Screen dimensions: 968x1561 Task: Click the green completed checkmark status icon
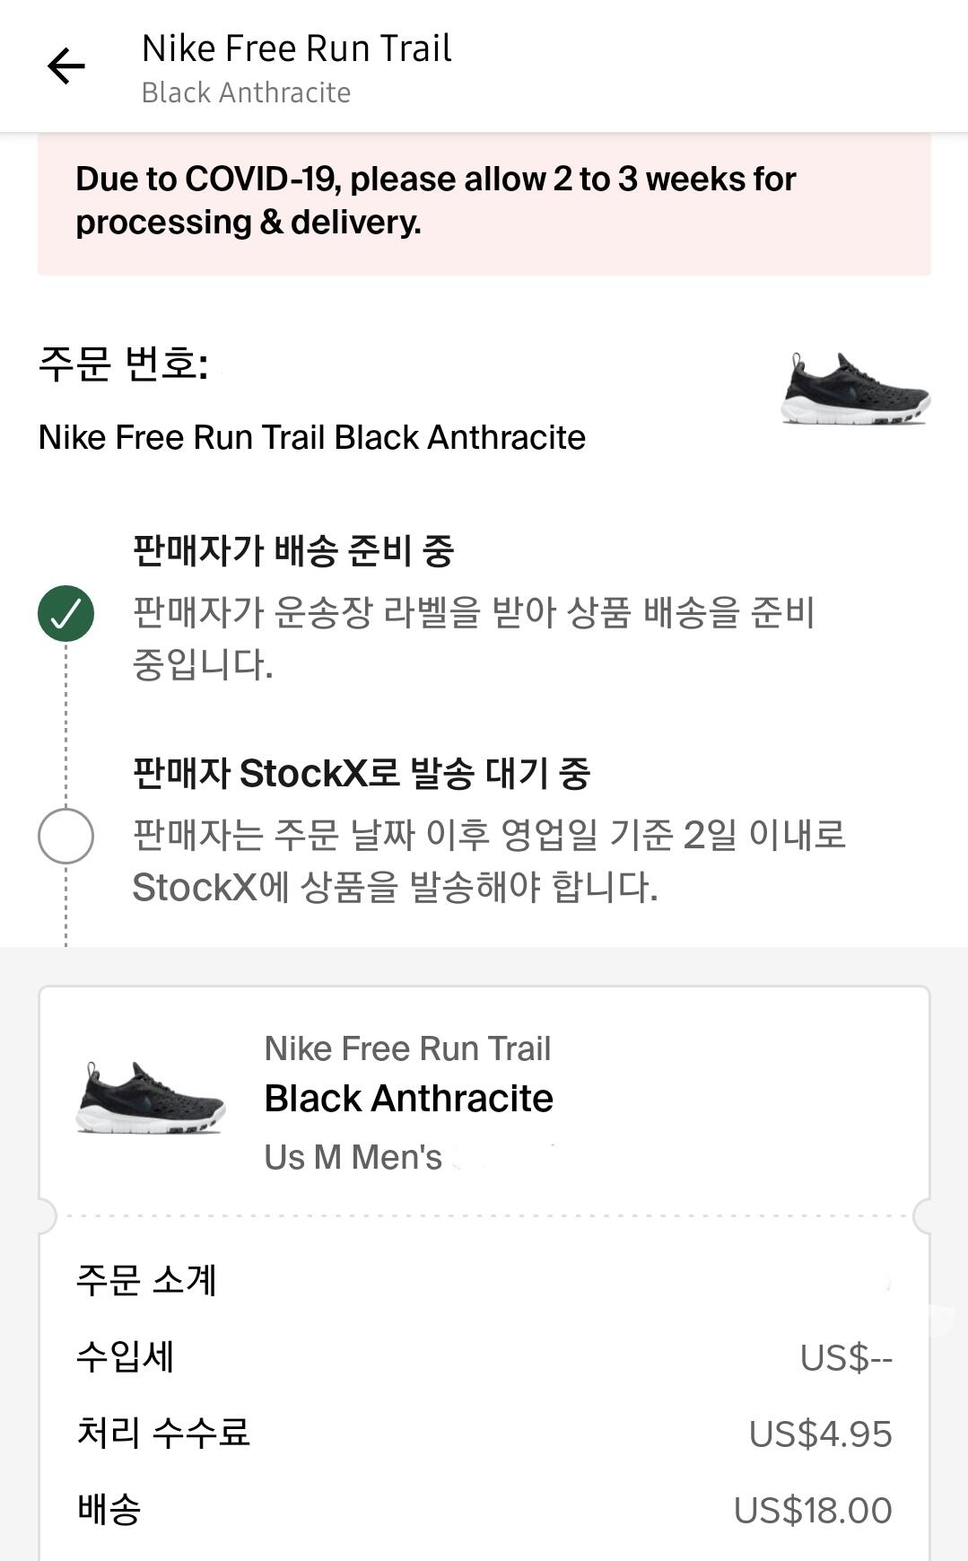coord(65,613)
